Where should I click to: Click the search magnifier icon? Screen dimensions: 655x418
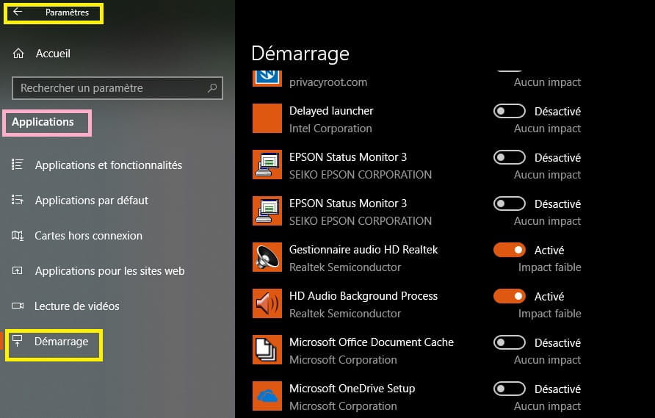click(x=212, y=87)
